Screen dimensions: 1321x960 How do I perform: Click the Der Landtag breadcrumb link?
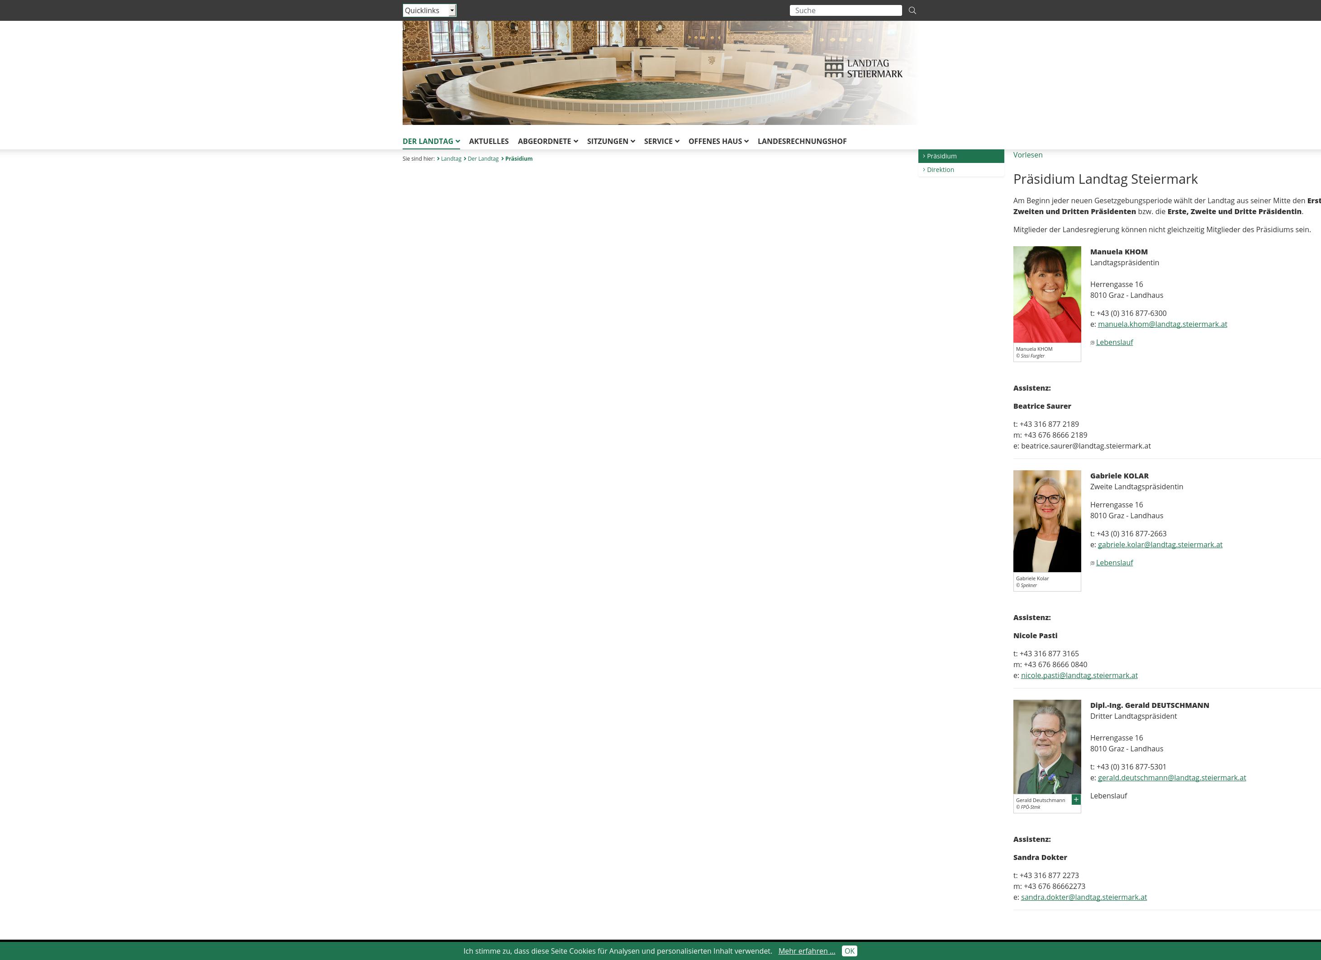pyautogui.click(x=483, y=158)
